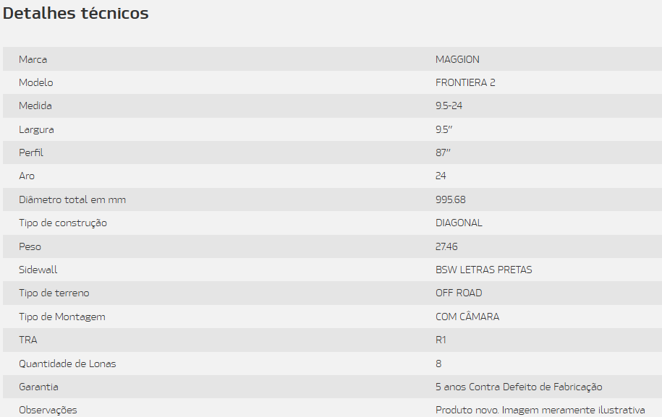The width and height of the screenshot is (662, 417).
Task: Select the diameter value 995.68
Action: 451,199
